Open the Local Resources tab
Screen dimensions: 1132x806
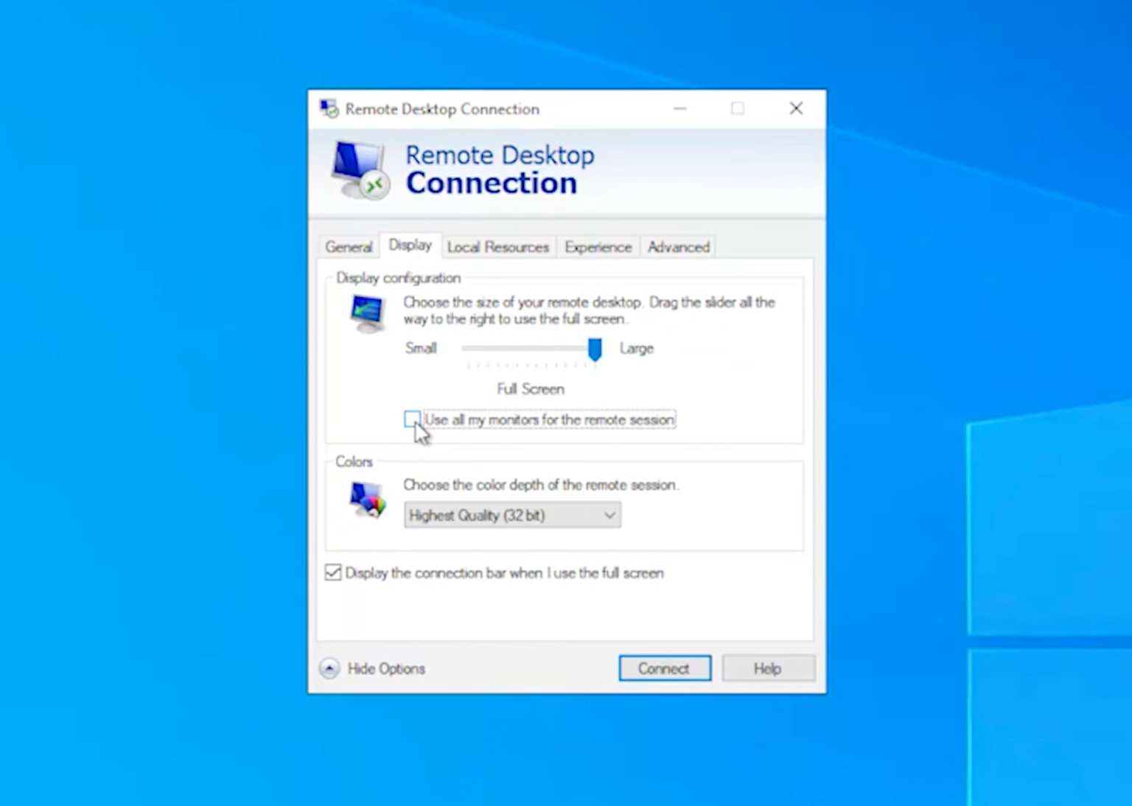[497, 247]
